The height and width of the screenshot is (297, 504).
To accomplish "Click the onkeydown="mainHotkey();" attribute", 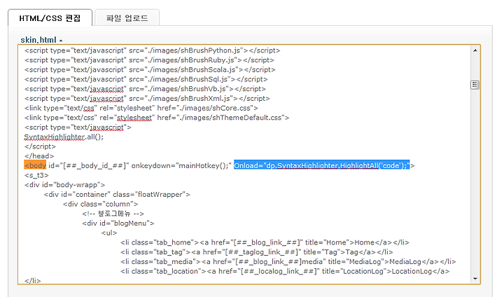I will tap(181, 166).
